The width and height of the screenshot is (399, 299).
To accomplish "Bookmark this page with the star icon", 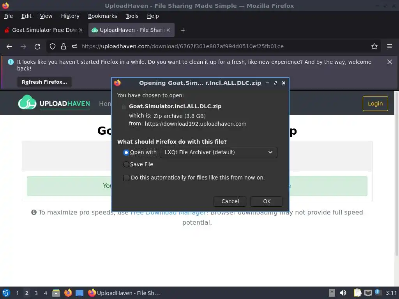I will pyautogui.click(x=374, y=47).
